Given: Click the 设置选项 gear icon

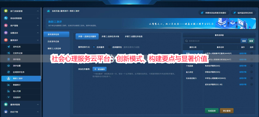Looking at the screenshot, I should tap(6, 33).
